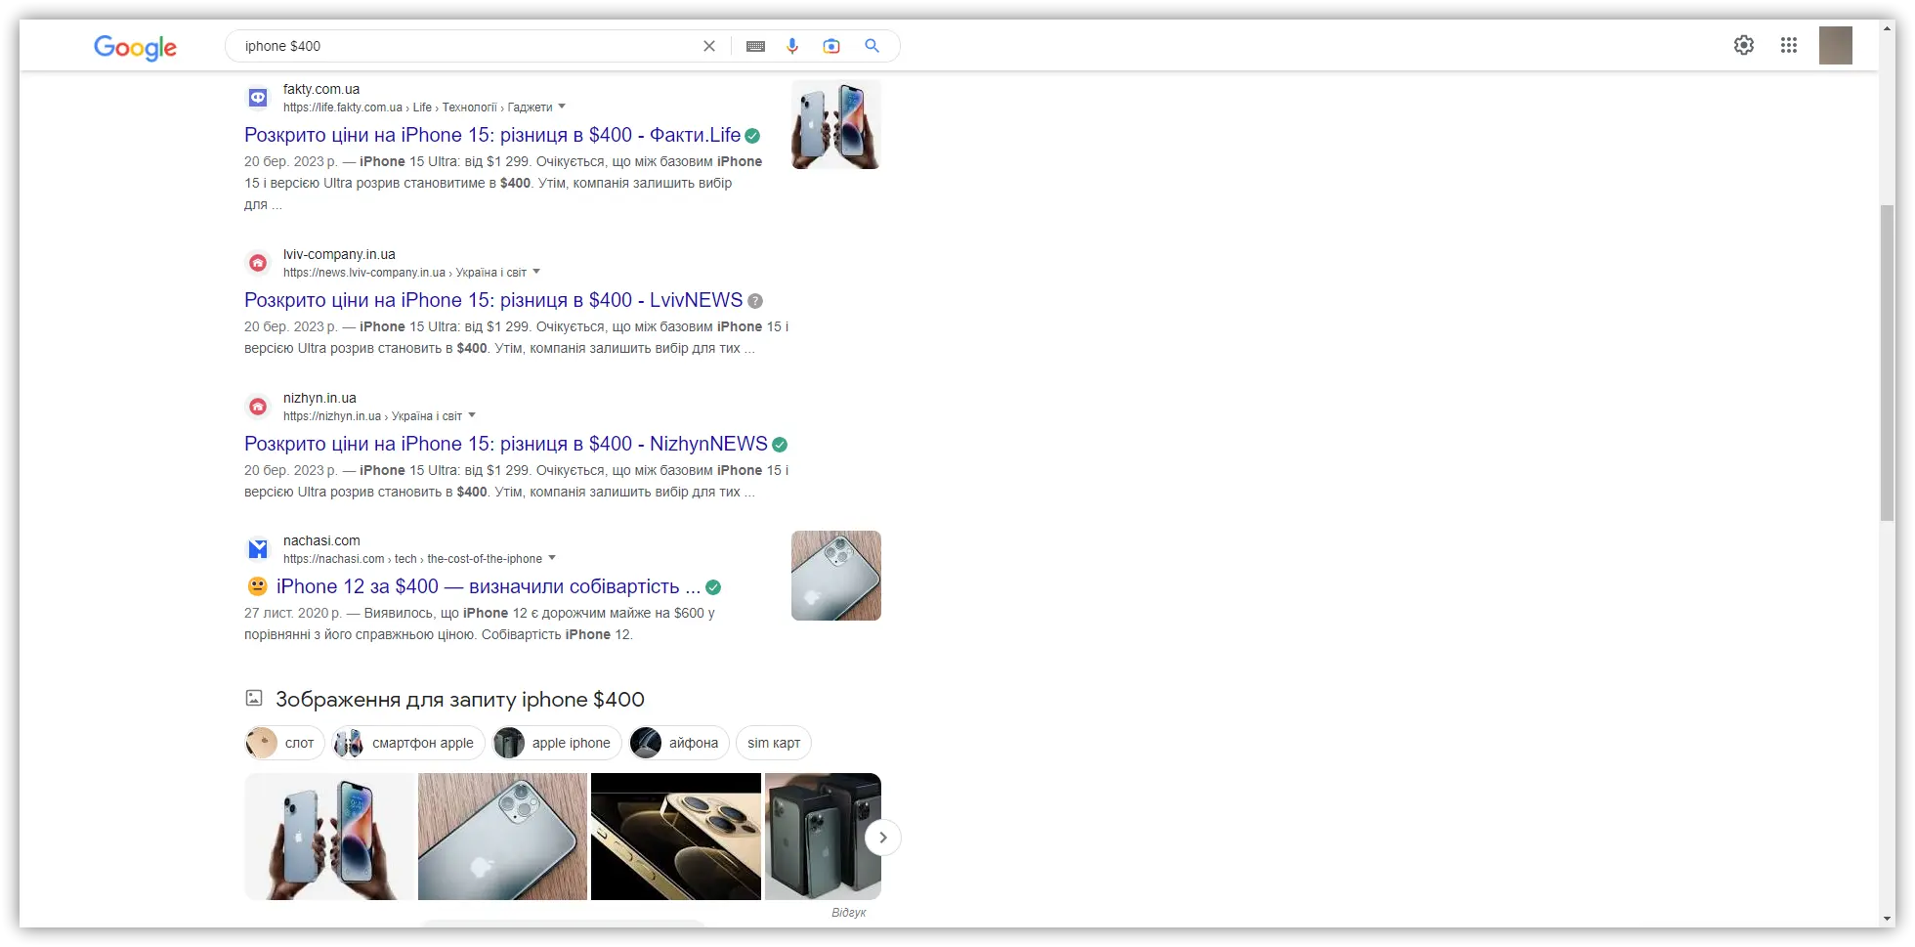Click the 27 лист. 2020 р. result date
Viewport: 1915px width, 947px height.
click(x=293, y=613)
